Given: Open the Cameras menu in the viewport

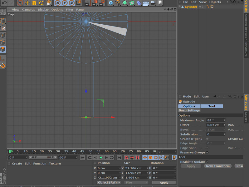Looking at the screenshot, I should point(28,9).
